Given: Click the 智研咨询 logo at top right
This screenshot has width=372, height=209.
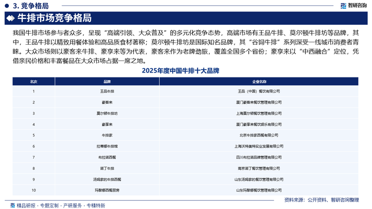Looking at the screenshot, I should tap(354, 5).
